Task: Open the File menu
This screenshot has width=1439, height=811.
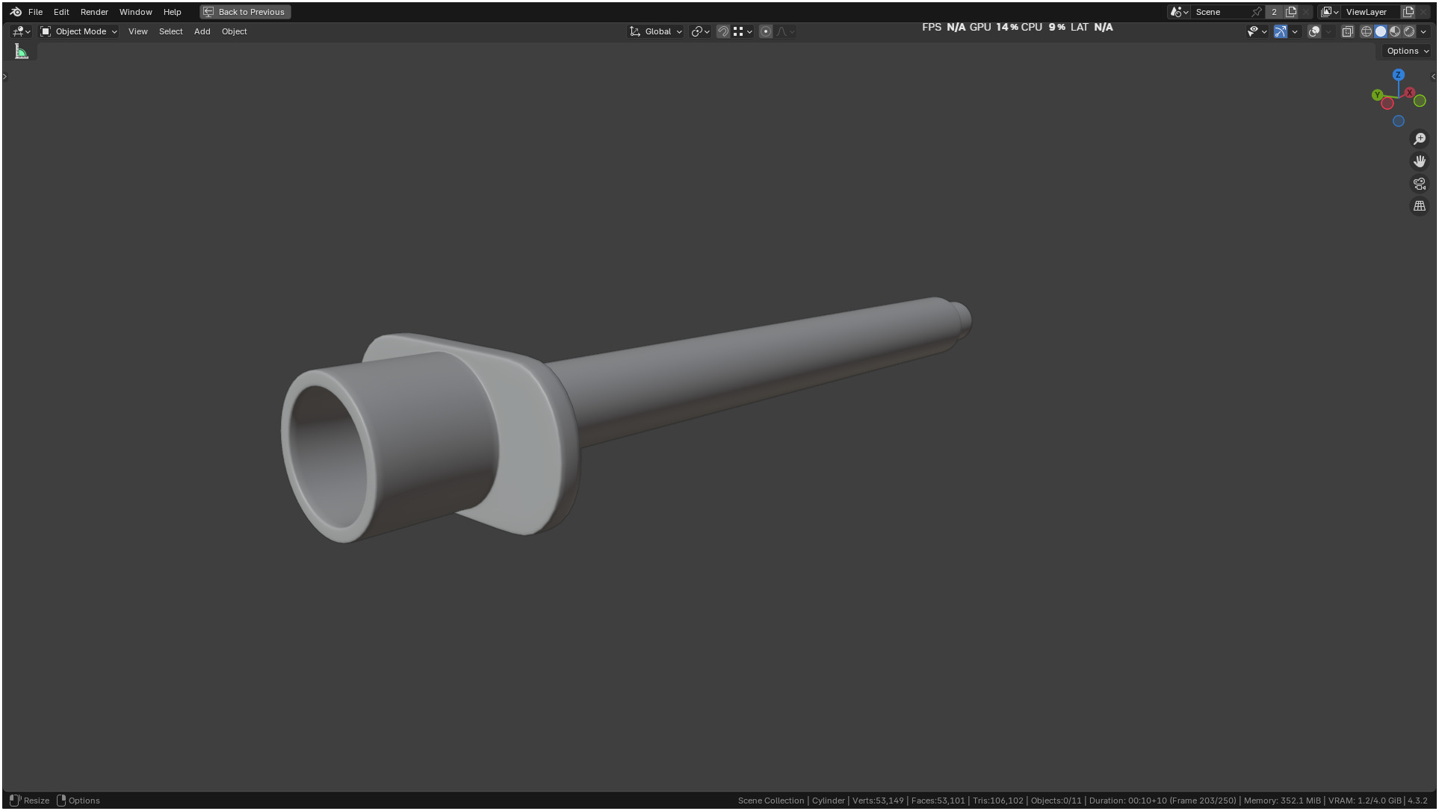Action: pyautogui.click(x=35, y=12)
